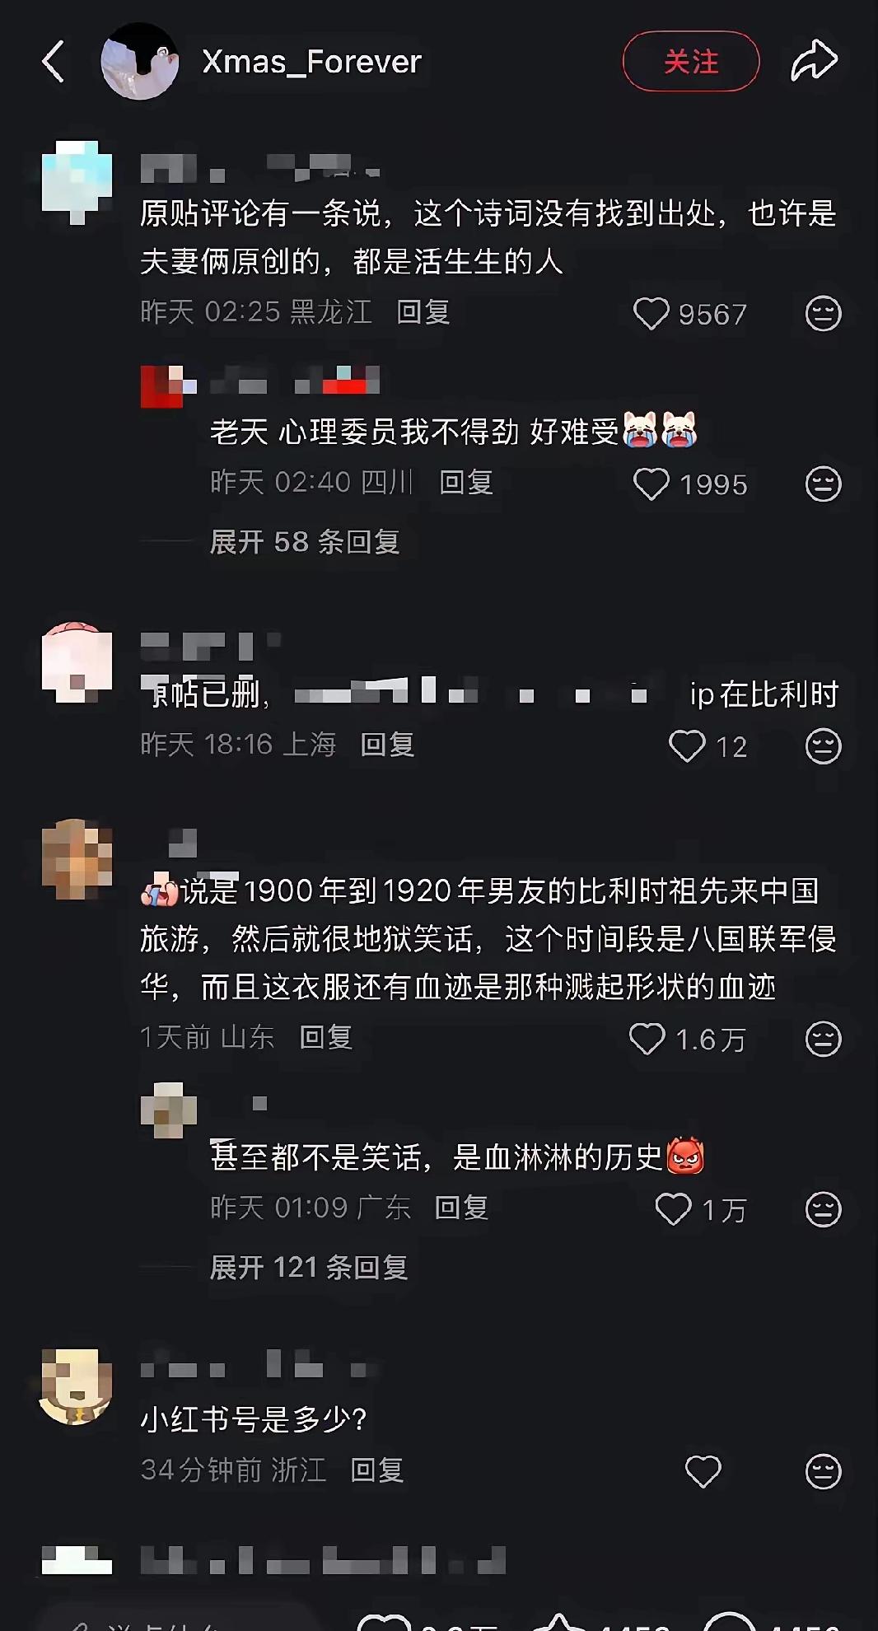Image resolution: width=878 pixels, height=1631 pixels.
Task: Tap the share arrow icon at top right
Action: click(814, 61)
